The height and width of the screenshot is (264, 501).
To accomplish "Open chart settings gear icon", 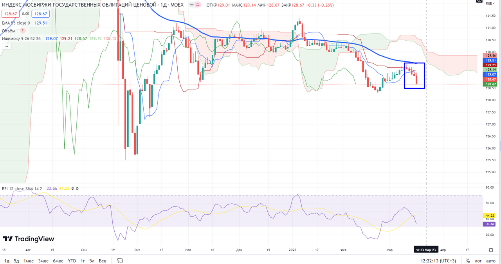I will pyautogui.click(x=491, y=250).
